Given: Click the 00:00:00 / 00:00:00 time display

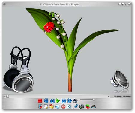Looking at the screenshot, I should pos(122,96).
